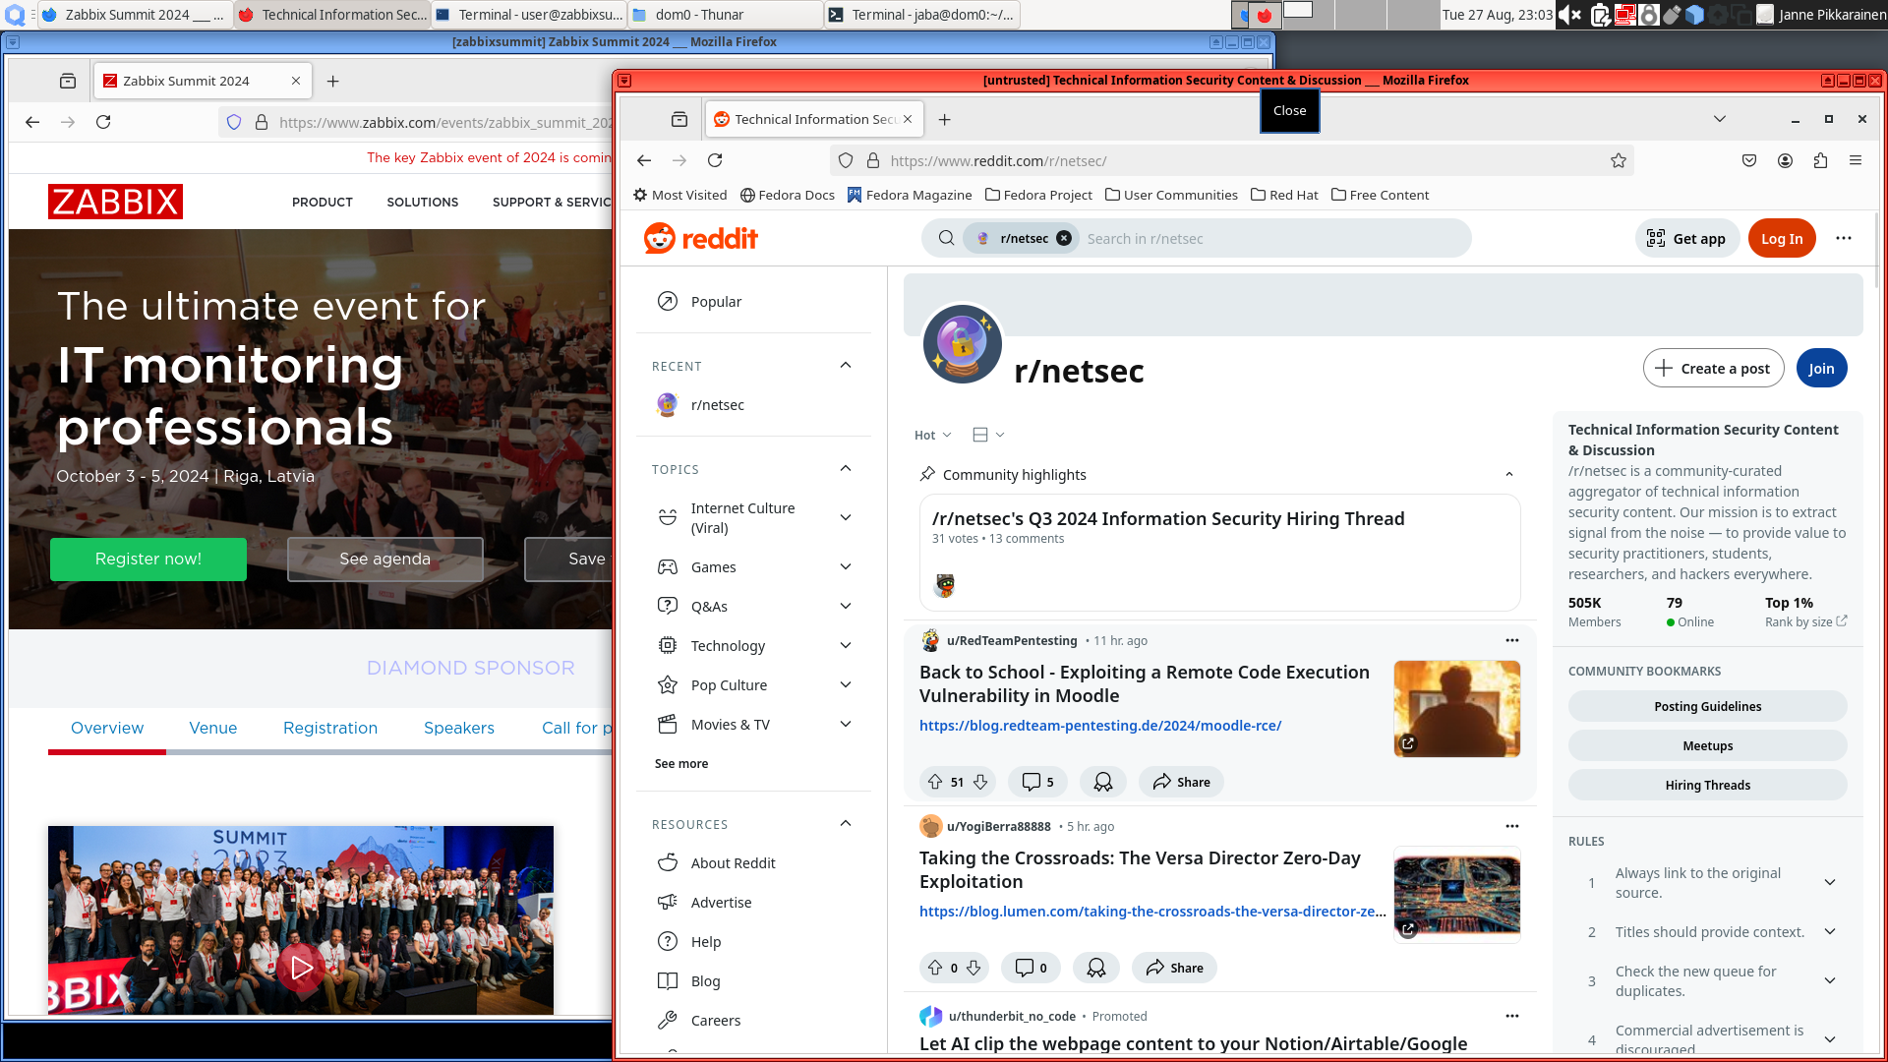Open the Hot sorting dropdown
This screenshot has width=1888, height=1062.
(930, 434)
